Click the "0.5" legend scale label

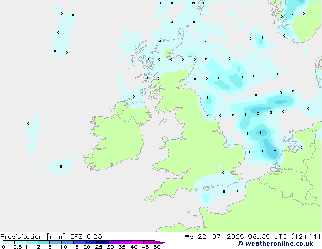point(17,247)
